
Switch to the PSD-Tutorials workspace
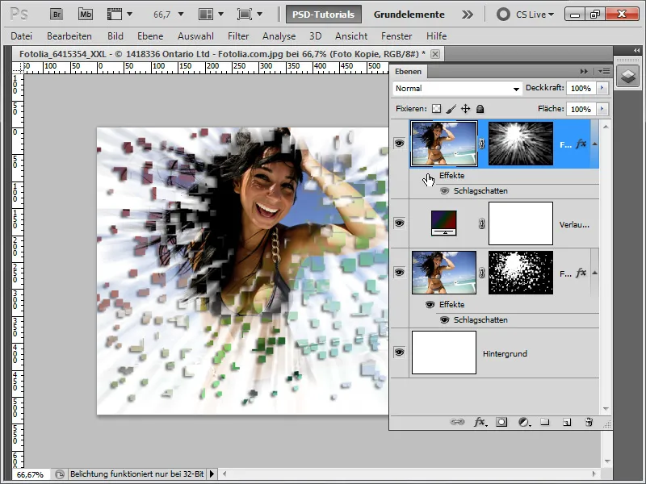(324, 15)
